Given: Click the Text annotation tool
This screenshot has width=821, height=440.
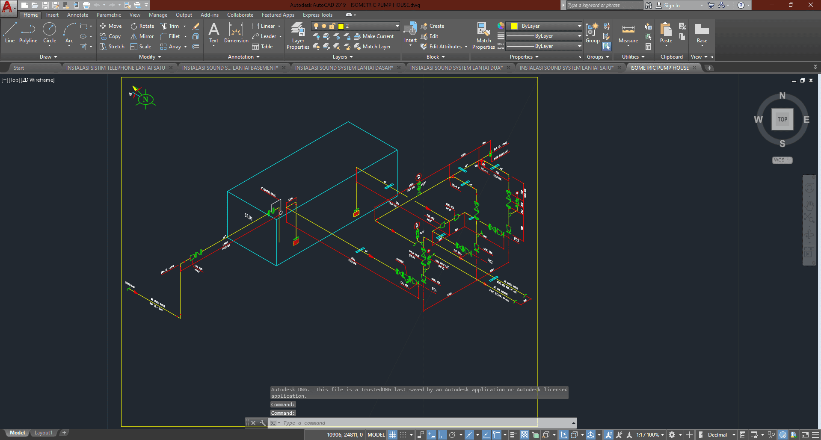Looking at the screenshot, I should pos(213,33).
